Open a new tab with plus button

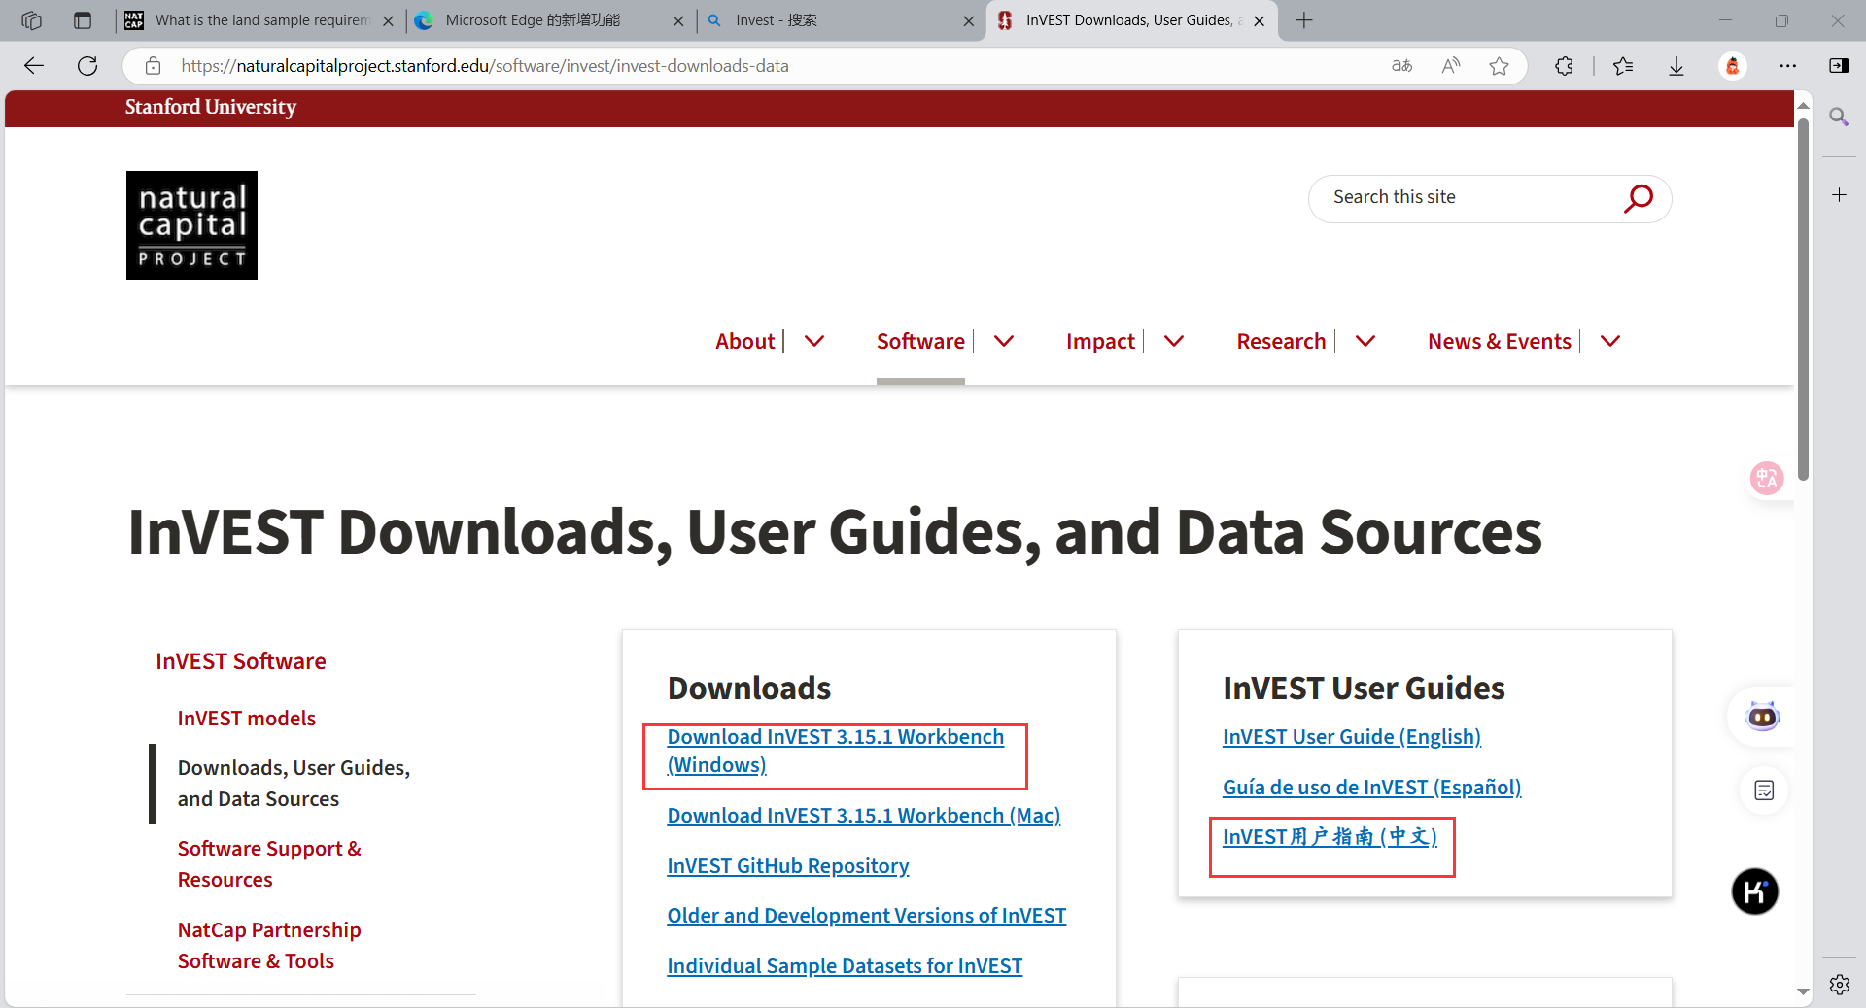[x=1304, y=20]
